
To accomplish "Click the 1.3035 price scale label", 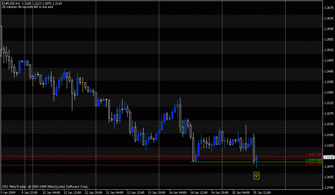I will 329,177.
